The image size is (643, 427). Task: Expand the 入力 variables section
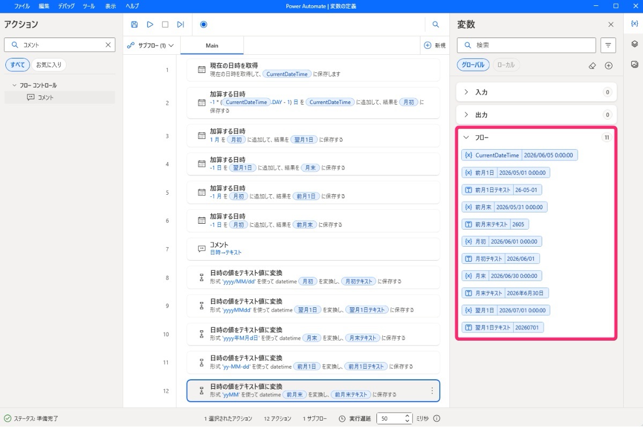[466, 92]
